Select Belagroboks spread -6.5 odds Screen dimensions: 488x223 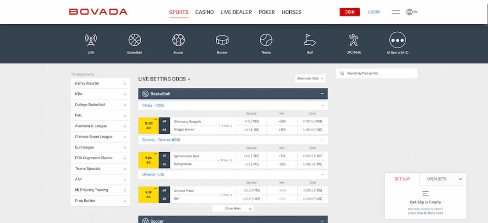pos(252,164)
